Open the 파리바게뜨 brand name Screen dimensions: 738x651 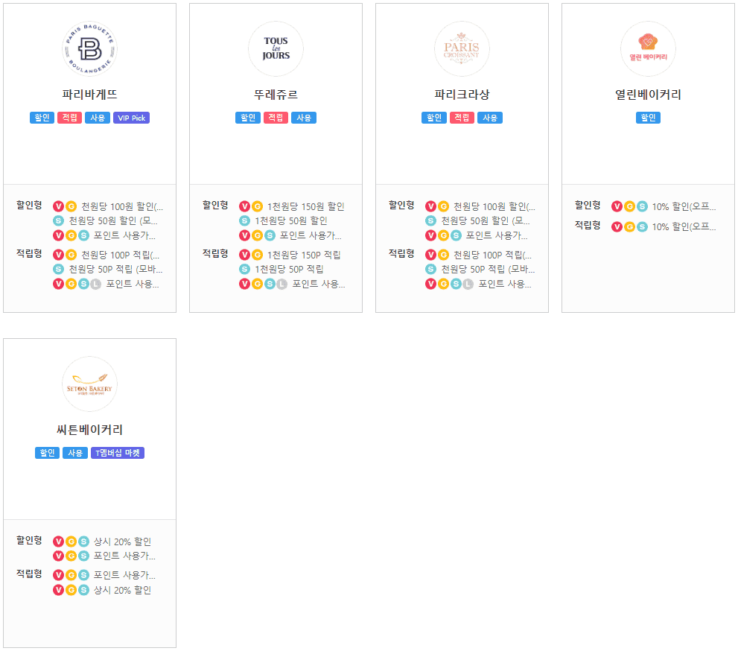pyautogui.click(x=89, y=94)
